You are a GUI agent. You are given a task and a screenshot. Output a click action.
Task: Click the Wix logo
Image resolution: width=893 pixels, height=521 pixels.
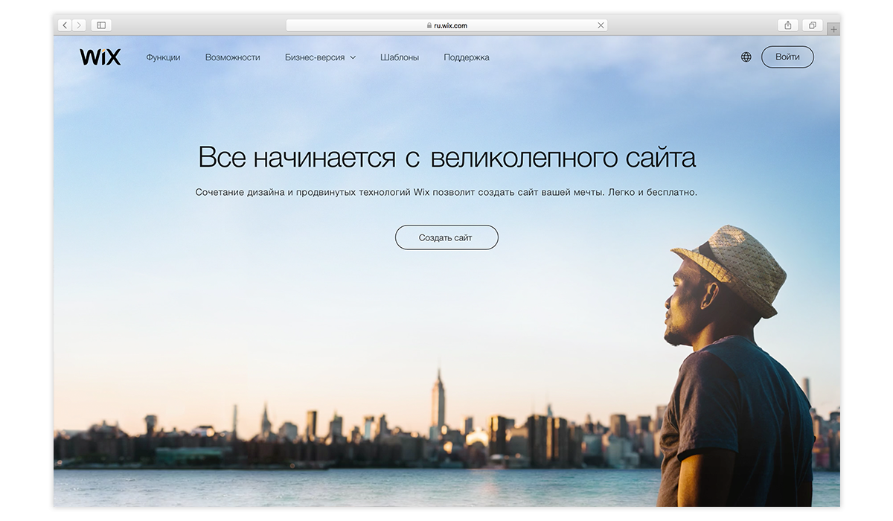click(x=100, y=57)
